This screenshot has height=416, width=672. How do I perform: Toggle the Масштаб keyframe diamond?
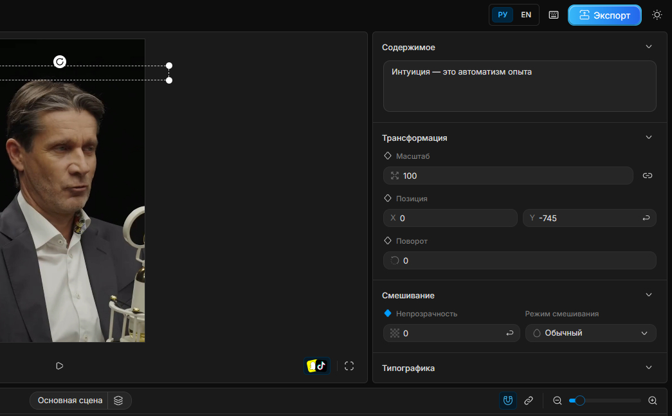point(388,156)
